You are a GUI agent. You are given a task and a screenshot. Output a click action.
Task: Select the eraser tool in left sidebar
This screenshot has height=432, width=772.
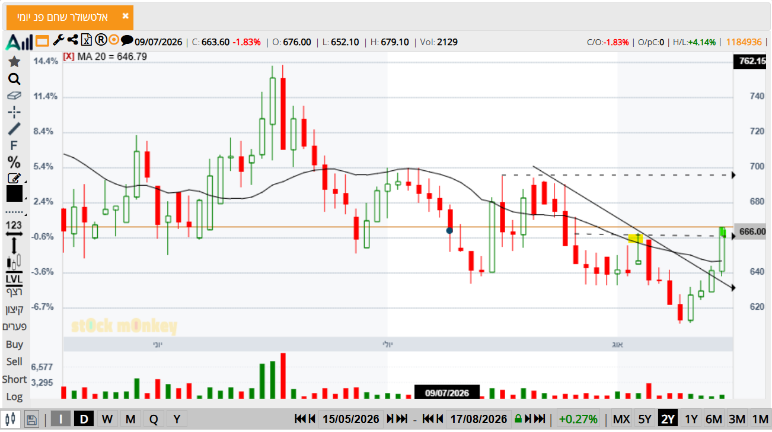click(14, 95)
